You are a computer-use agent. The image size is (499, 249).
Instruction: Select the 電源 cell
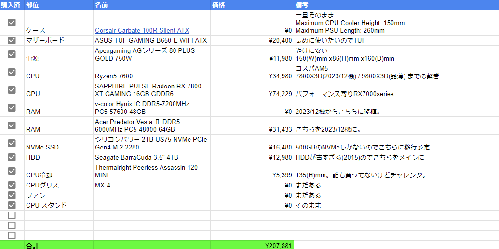click(x=59, y=54)
